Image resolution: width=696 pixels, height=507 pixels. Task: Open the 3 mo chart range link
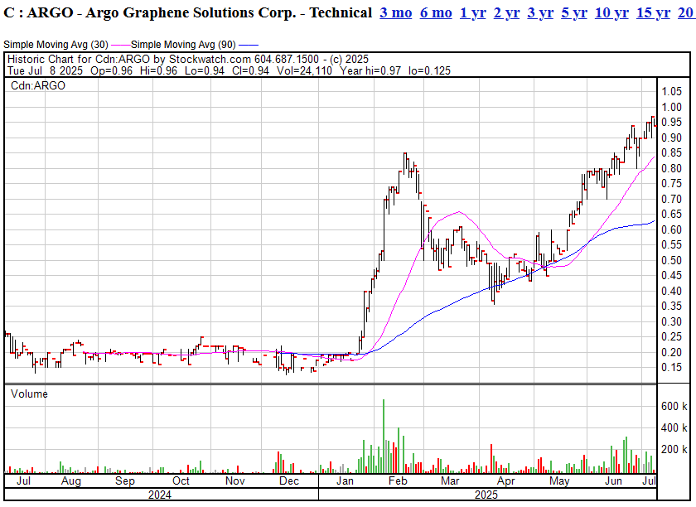click(395, 13)
